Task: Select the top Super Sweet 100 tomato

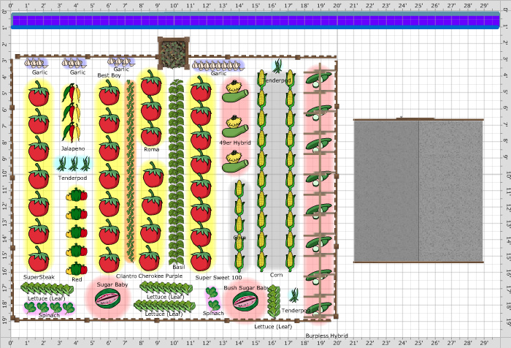Action: coord(200,89)
